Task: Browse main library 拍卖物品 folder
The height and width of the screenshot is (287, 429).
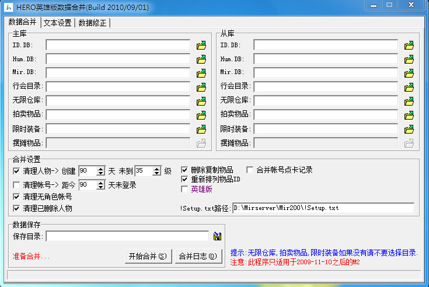Action: (201, 115)
